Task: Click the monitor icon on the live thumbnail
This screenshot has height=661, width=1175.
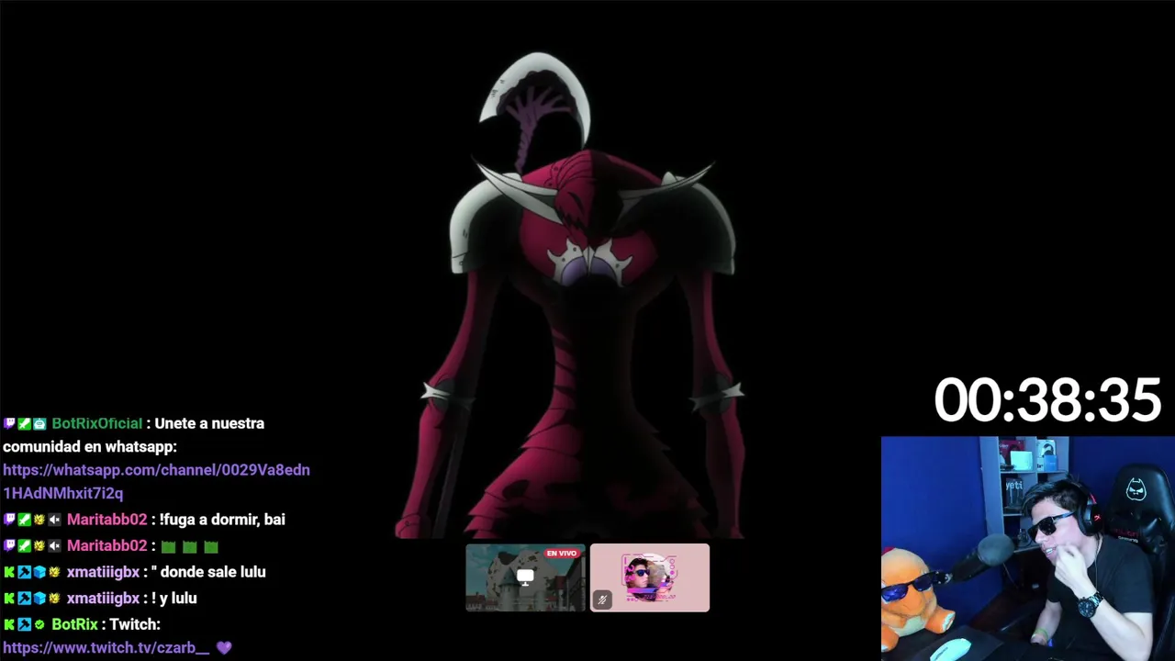Action: tap(525, 577)
